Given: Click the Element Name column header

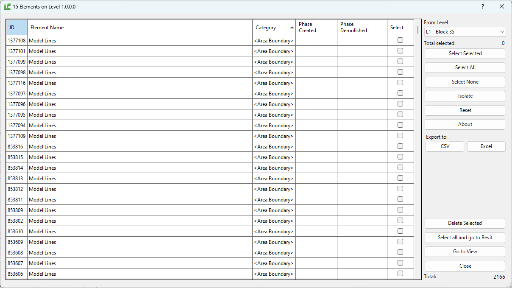Looking at the screenshot, I should 140,28.
